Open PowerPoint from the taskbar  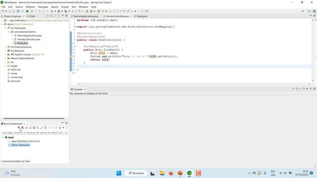(x=180, y=173)
